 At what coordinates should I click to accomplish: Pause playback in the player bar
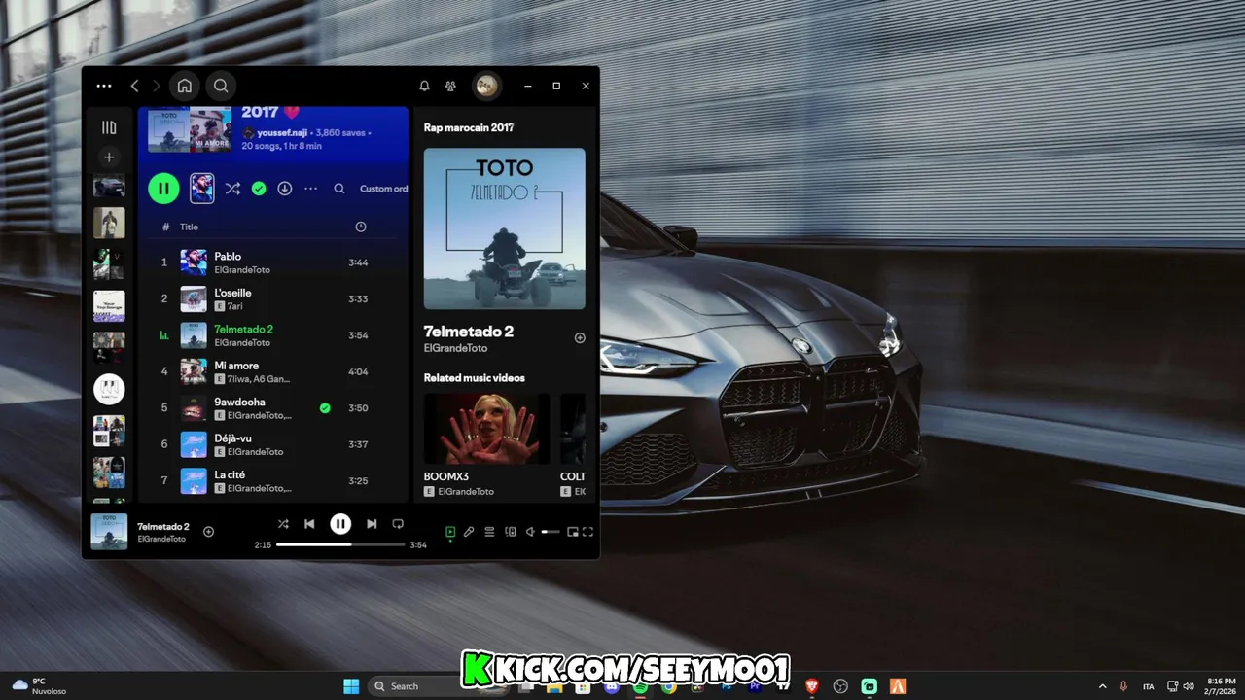340,524
